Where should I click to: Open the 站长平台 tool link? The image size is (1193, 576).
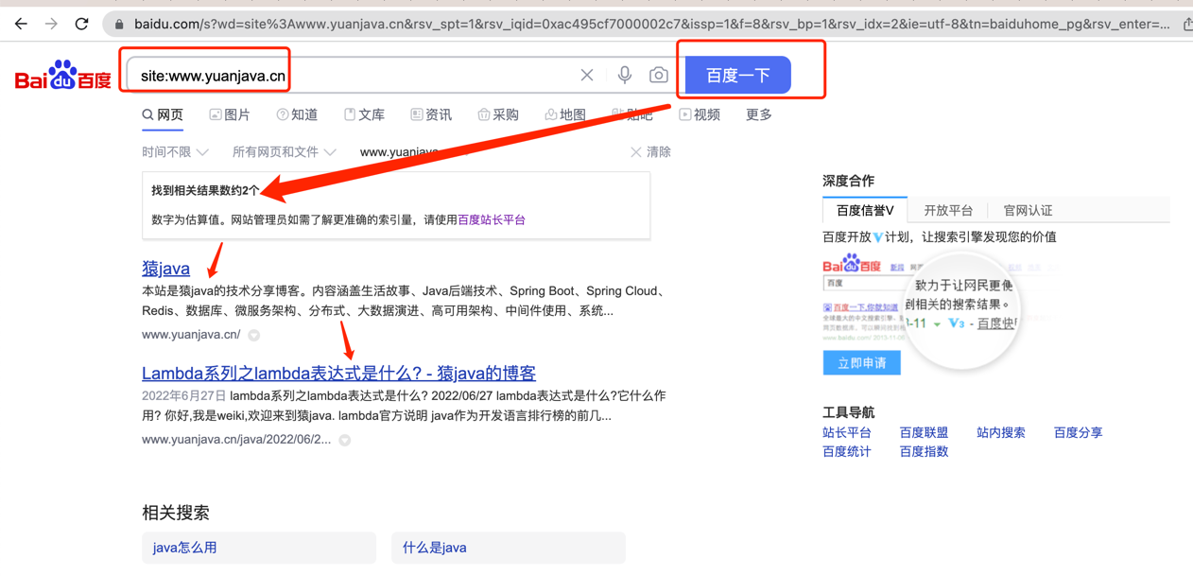point(847,432)
